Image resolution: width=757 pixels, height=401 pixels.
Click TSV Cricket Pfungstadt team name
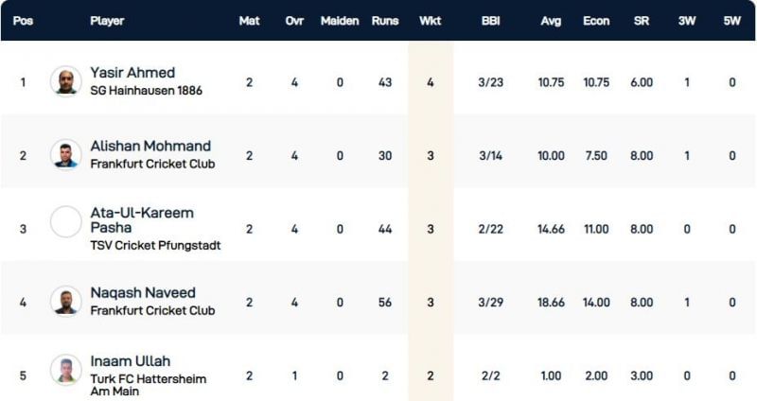coord(155,246)
